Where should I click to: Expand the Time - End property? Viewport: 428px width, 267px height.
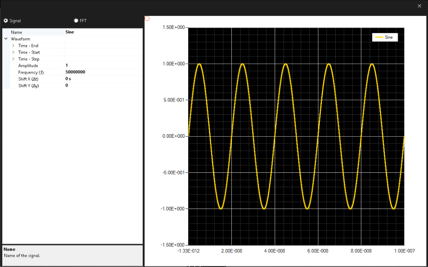click(x=13, y=46)
